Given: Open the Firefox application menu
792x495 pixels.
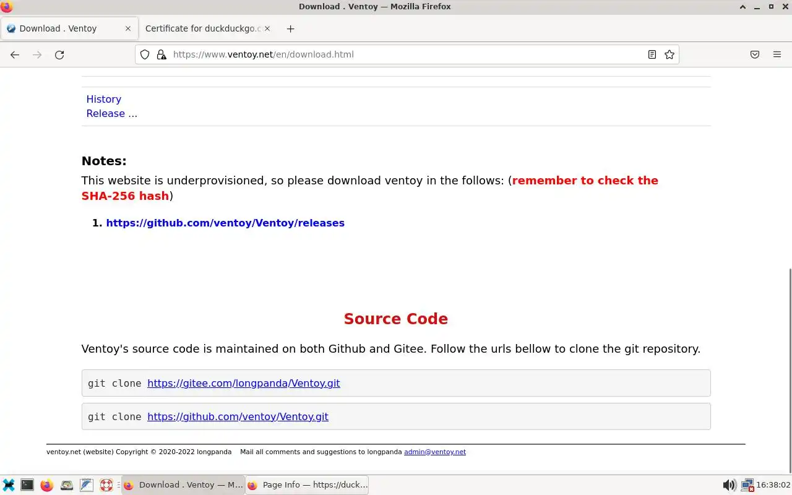Looking at the screenshot, I should [777, 54].
